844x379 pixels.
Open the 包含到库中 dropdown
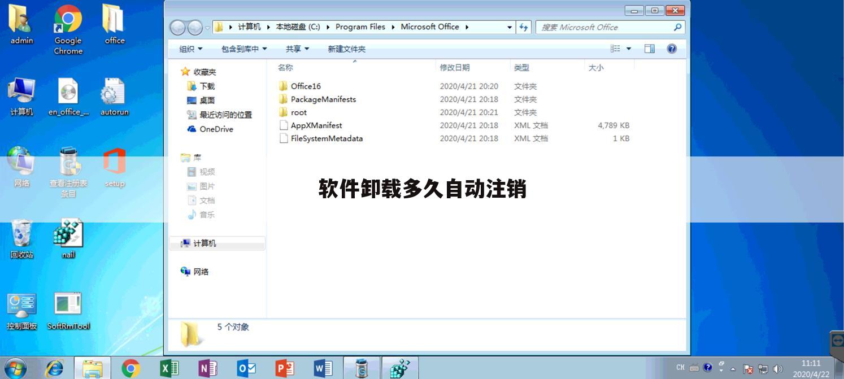244,49
